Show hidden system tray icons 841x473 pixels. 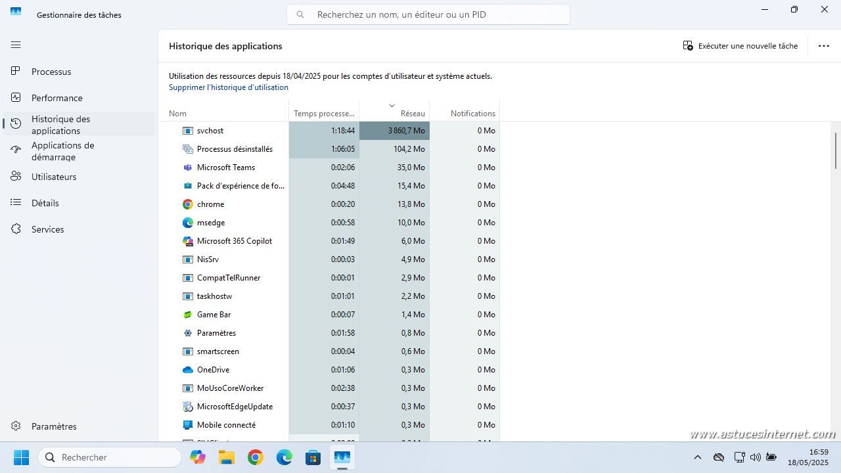pos(698,457)
